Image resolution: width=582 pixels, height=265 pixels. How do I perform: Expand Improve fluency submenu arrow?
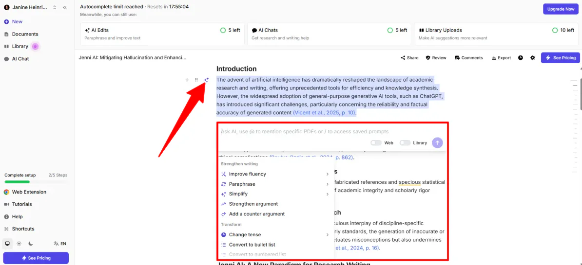click(328, 174)
